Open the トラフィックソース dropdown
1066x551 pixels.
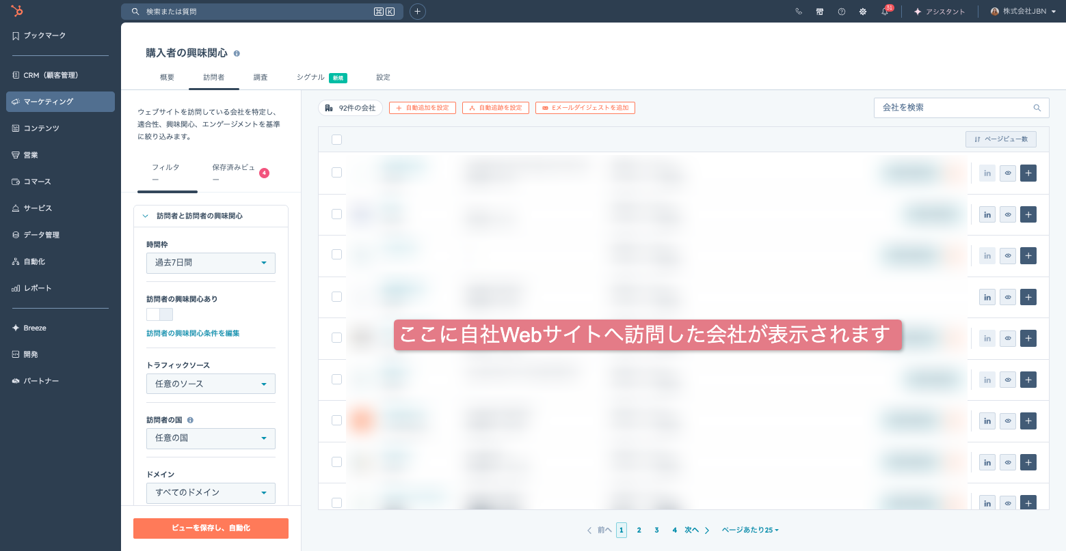pyautogui.click(x=211, y=384)
